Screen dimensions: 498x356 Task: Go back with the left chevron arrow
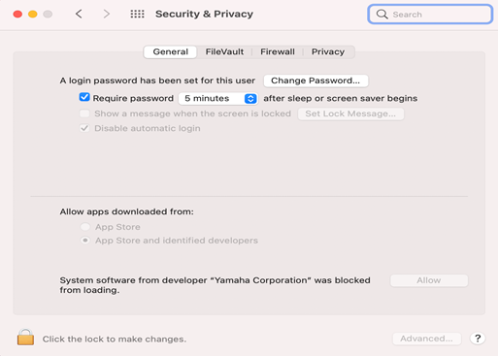79,14
